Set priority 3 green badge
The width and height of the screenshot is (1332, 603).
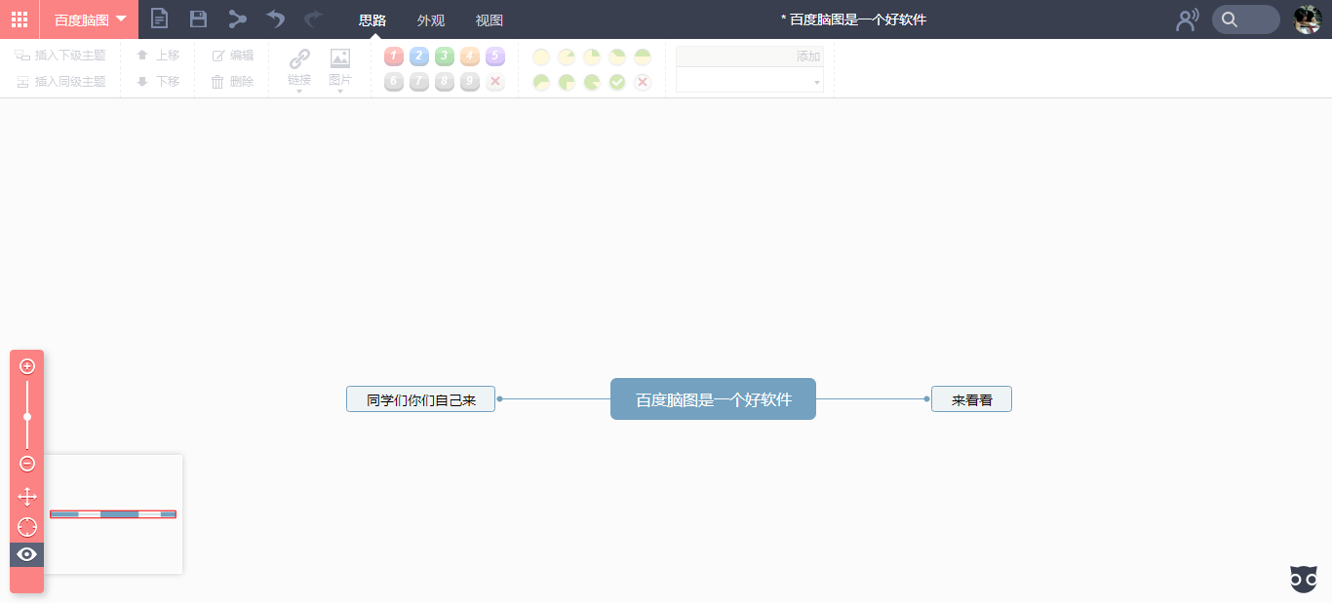click(x=445, y=57)
